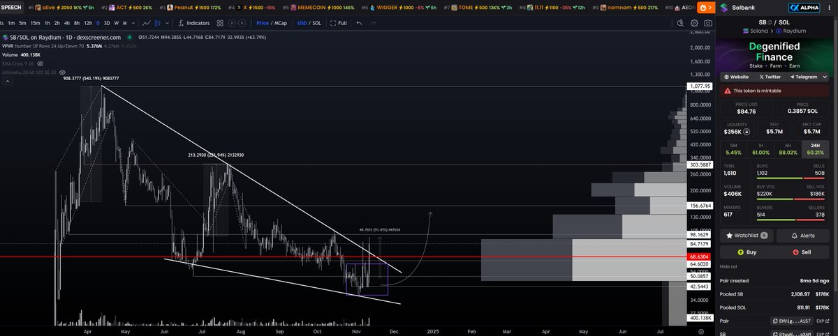Screen dimensions: 838x336
Task: Click the liquidity lock info icon
Action: [747, 132]
